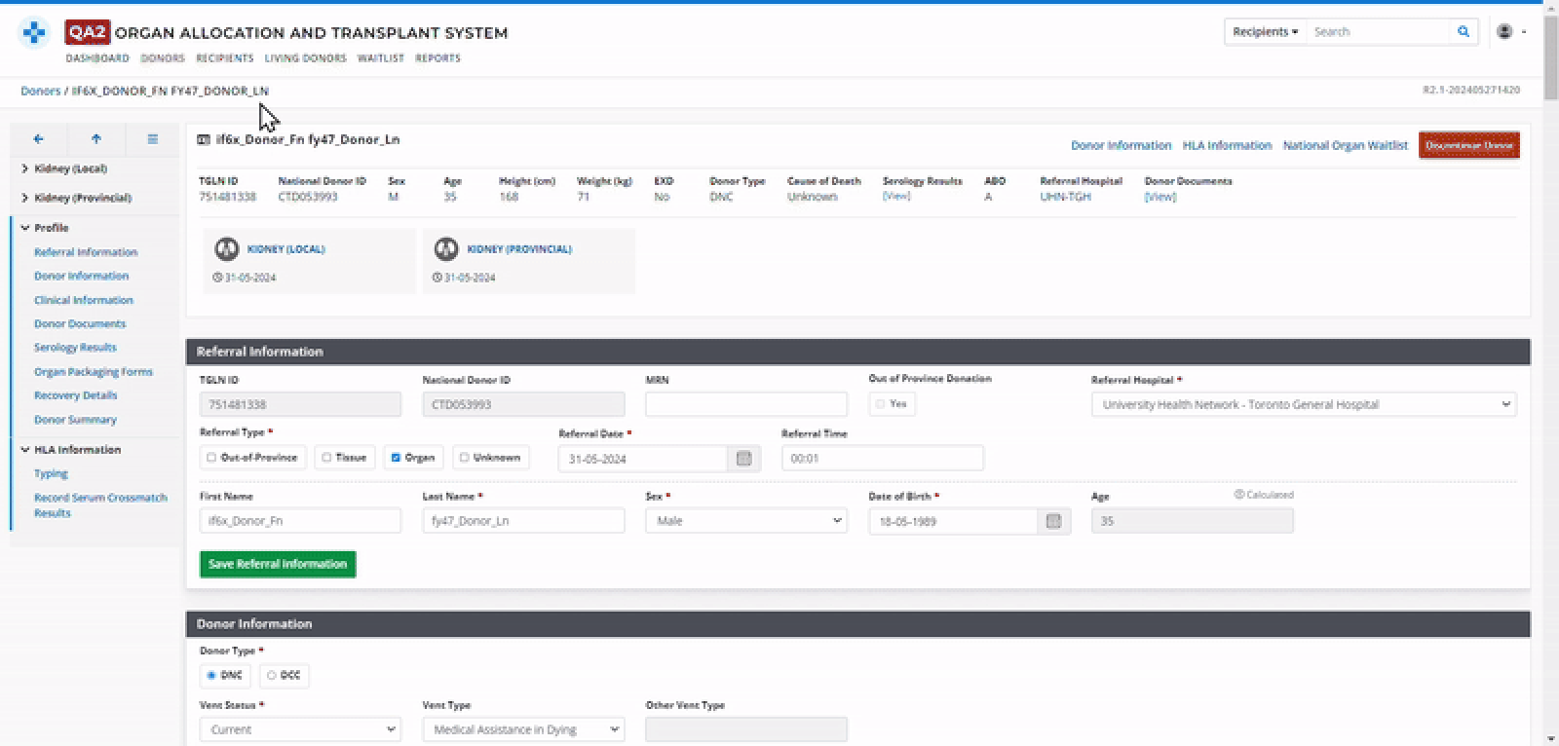This screenshot has height=746, width=1559.
Task: Click the back arrow icon in sidebar
Action: [38, 139]
